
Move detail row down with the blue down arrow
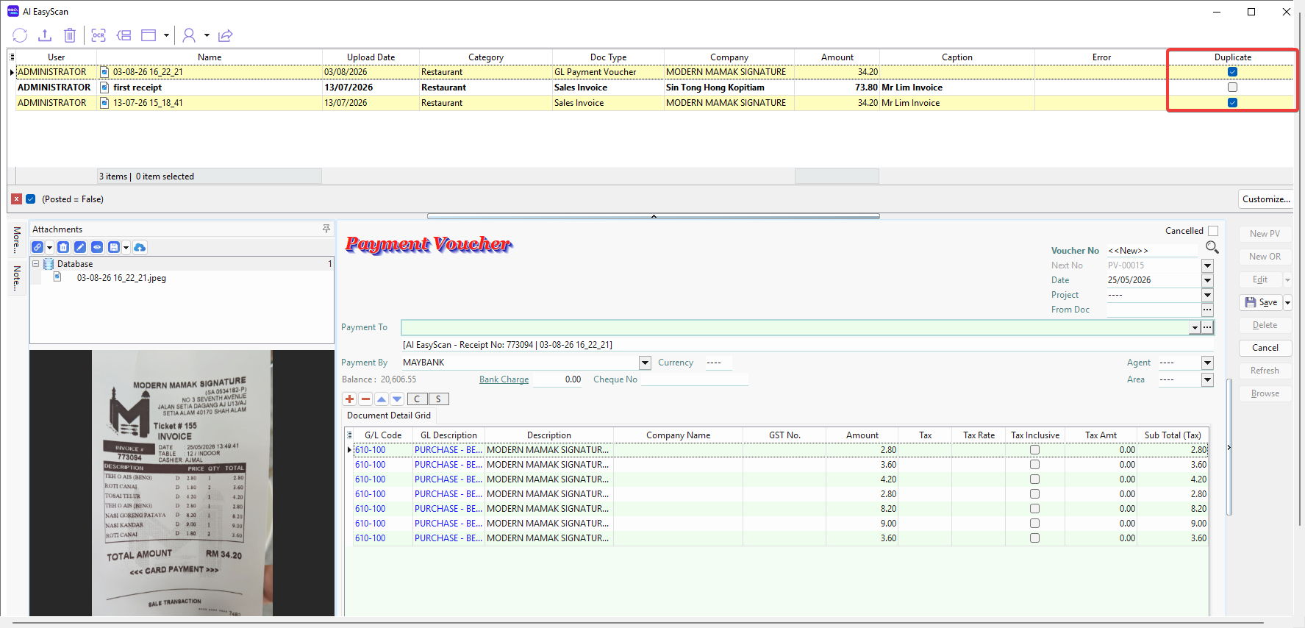[x=397, y=399]
